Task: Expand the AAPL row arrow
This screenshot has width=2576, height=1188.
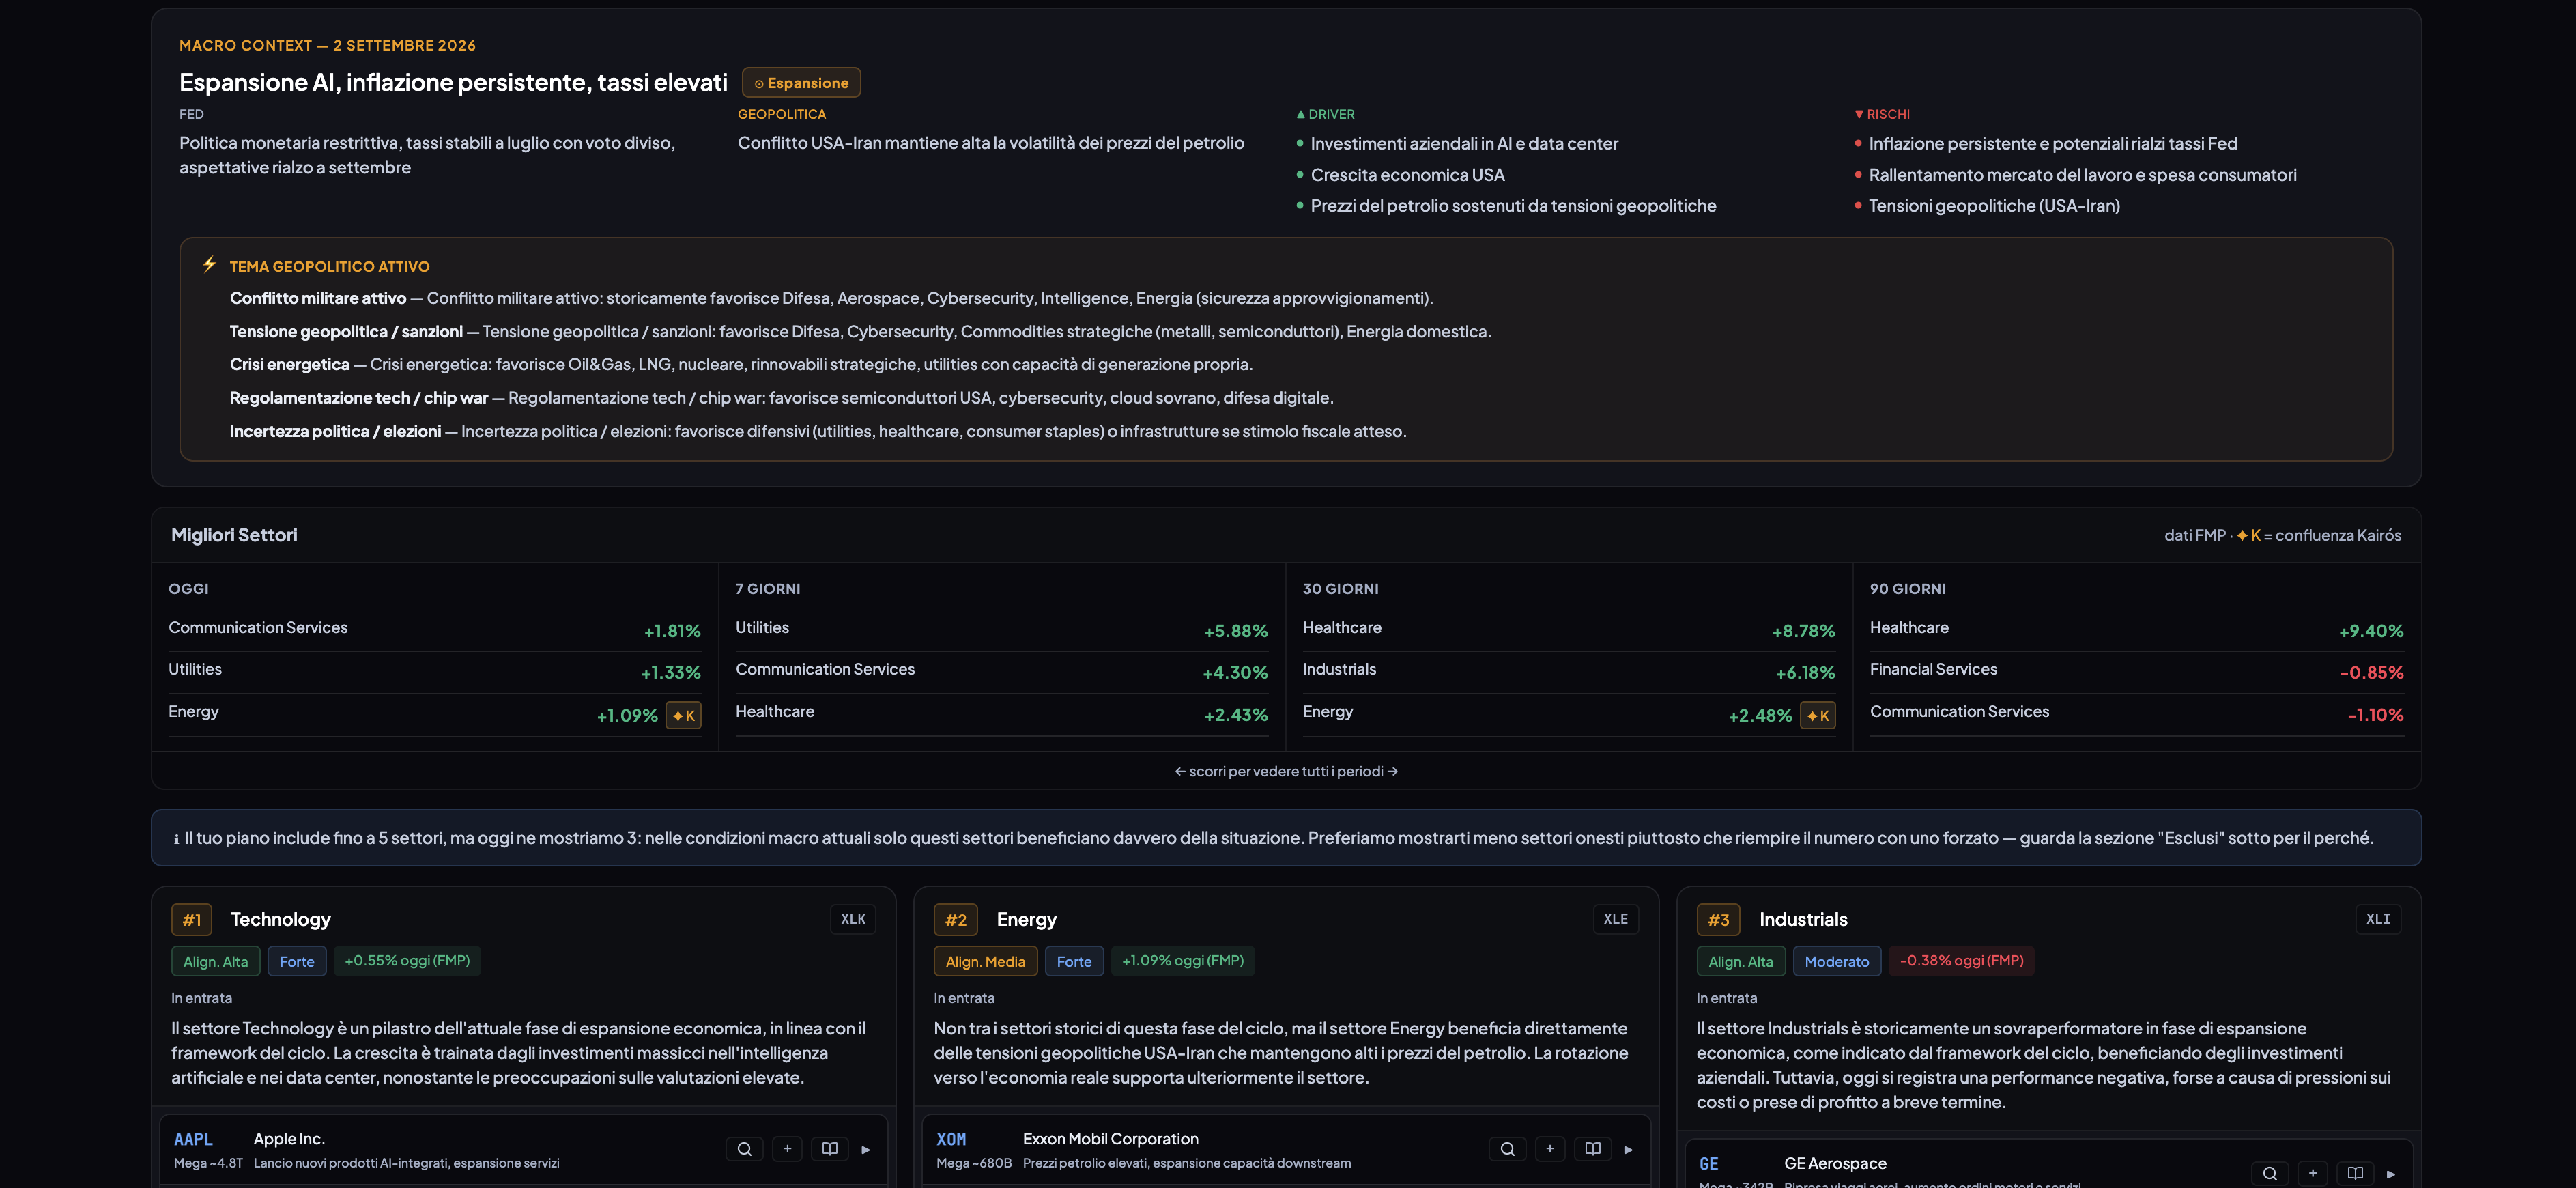Action: tap(866, 1150)
